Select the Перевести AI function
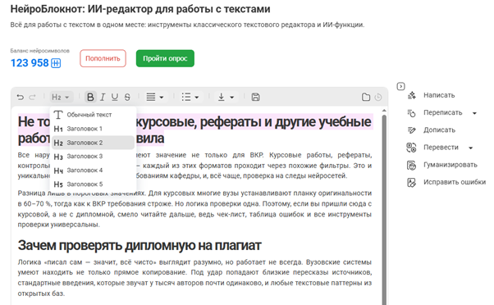494x305 pixels. point(441,148)
